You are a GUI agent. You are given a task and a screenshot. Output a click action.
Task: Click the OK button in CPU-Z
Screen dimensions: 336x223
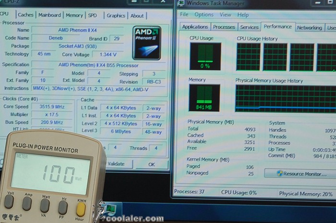[x=152, y=164]
